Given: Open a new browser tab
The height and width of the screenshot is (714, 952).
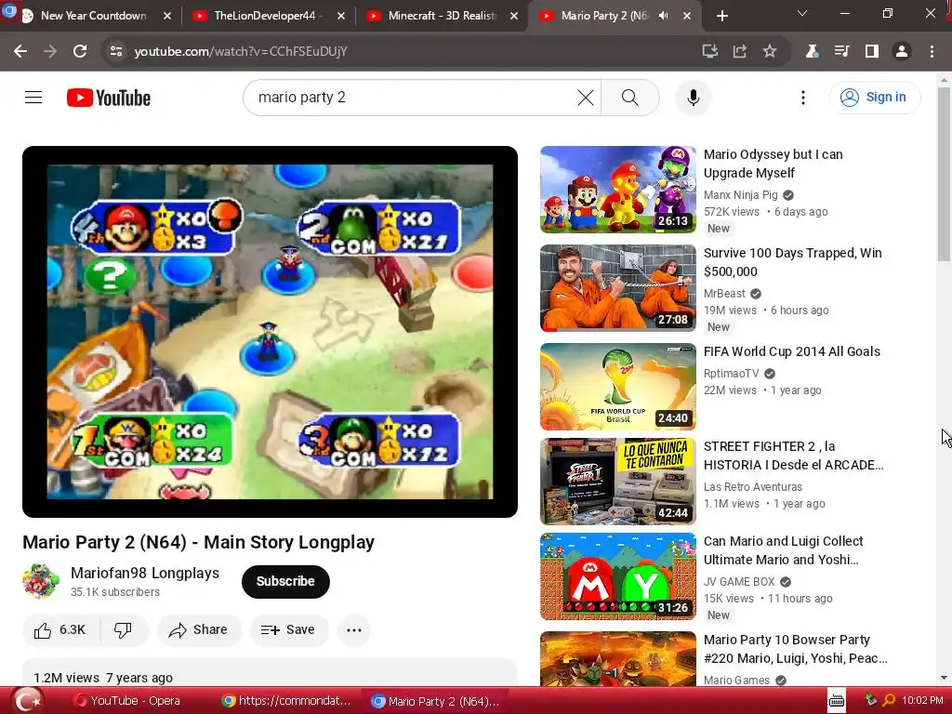Looking at the screenshot, I should click(x=721, y=16).
